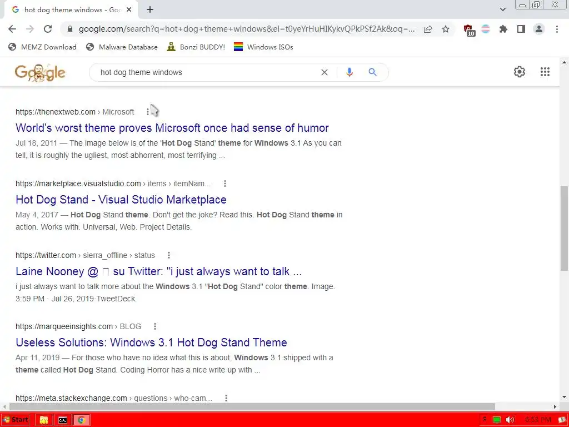View site info via padlock icon

pyautogui.click(x=71, y=29)
